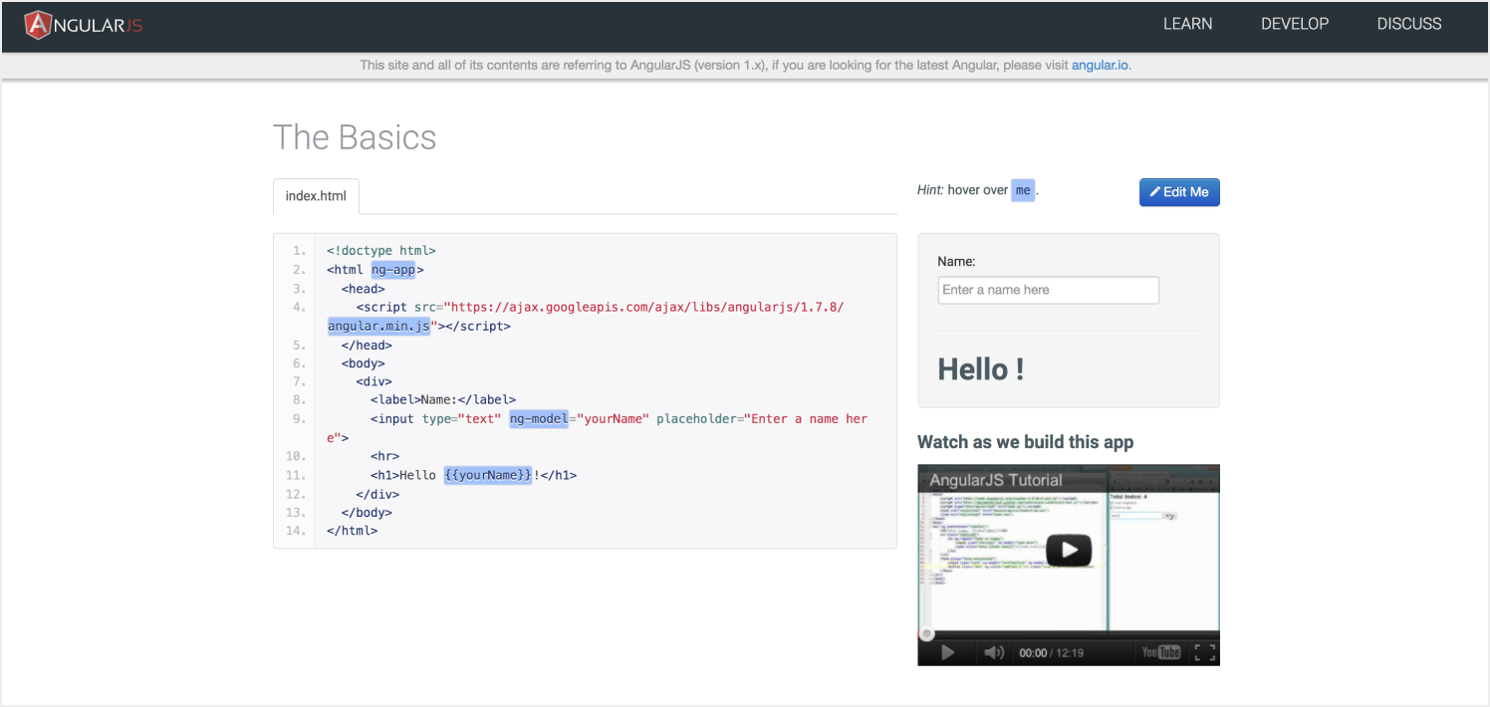Click the highlighted "me" hint
Viewport: 1490px width, 707px height.
click(1023, 190)
